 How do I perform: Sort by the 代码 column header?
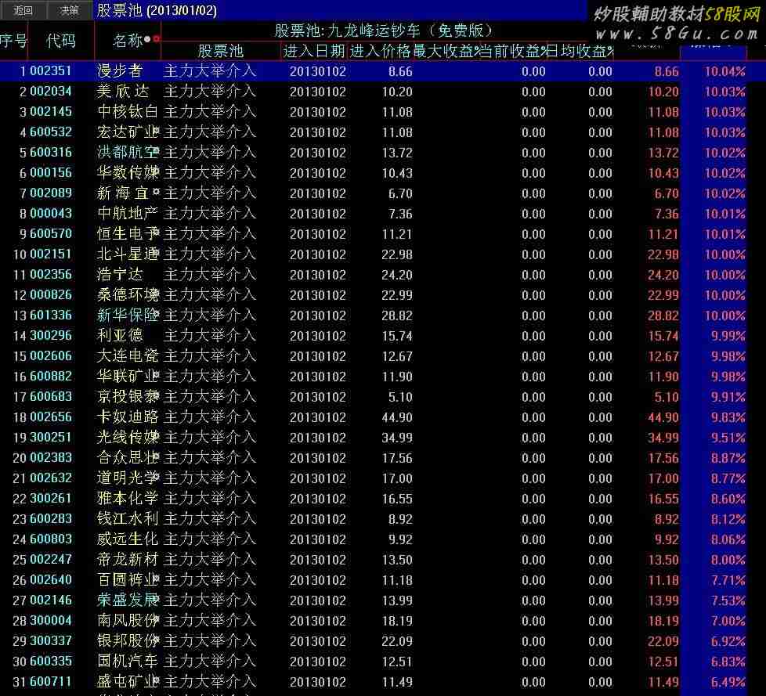pos(61,41)
